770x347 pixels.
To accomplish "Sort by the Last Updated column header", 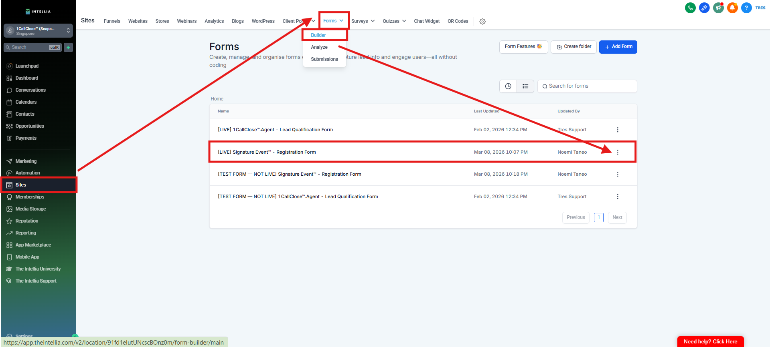I will pyautogui.click(x=486, y=111).
